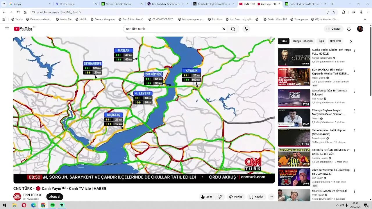This screenshot has height=209, width=372.
Task: Like the CNN TÜRK video
Action: click(206, 197)
